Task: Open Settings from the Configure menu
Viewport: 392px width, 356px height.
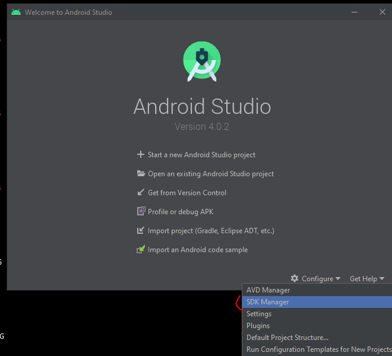Action: click(317, 314)
